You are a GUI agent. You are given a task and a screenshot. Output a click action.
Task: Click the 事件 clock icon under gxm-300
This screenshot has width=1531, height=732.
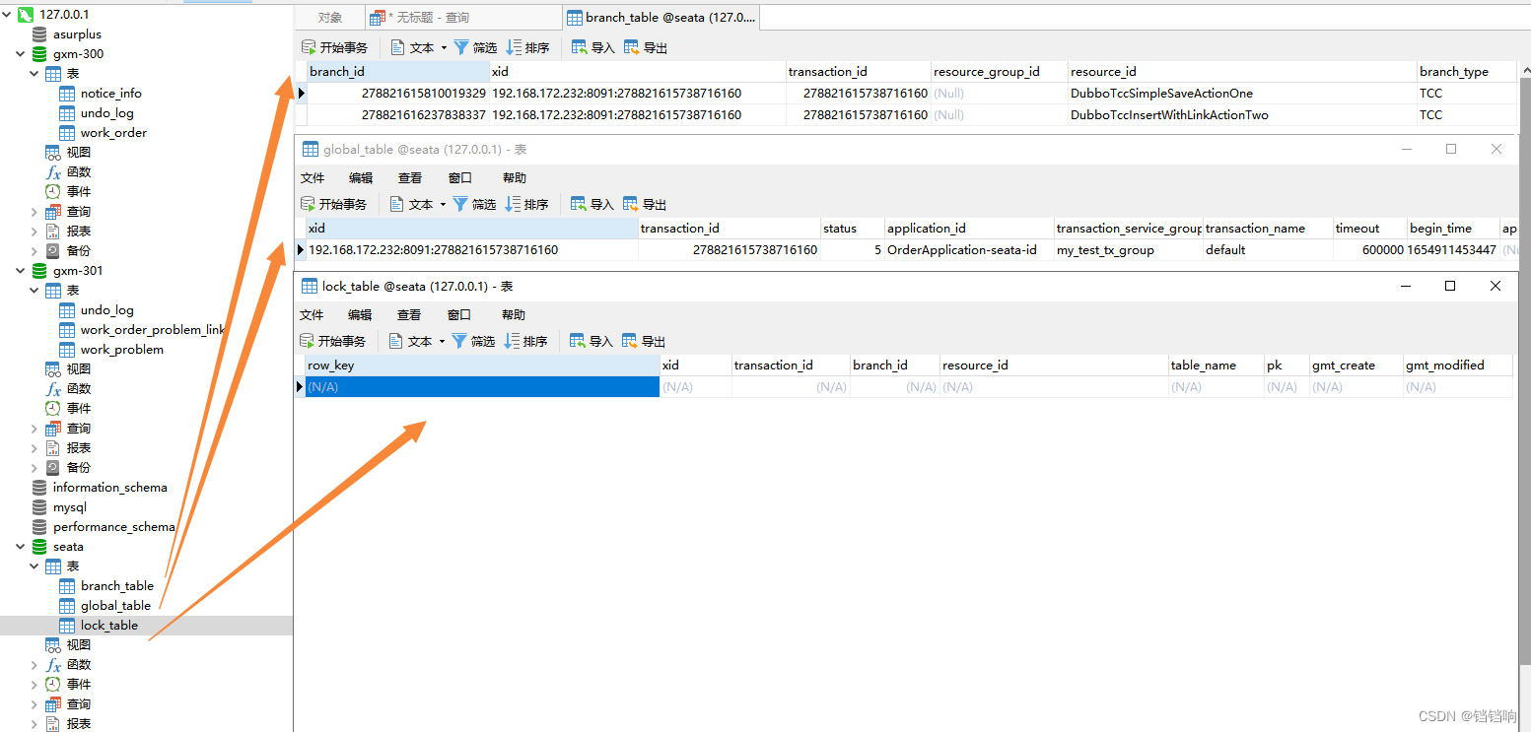53,192
